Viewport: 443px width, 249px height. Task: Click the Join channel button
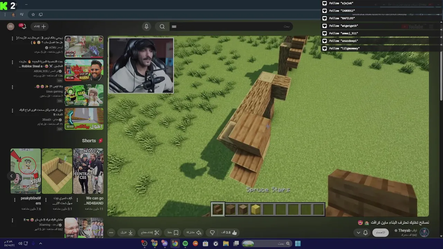pos(380,232)
